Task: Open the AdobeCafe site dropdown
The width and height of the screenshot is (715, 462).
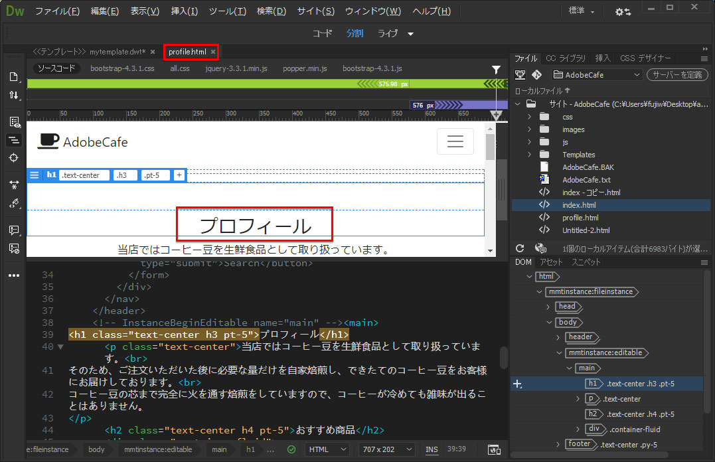Action: (x=596, y=75)
